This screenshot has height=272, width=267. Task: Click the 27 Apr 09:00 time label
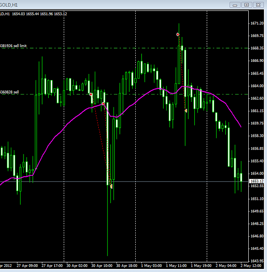pyautogui.click(x=27, y=266)
